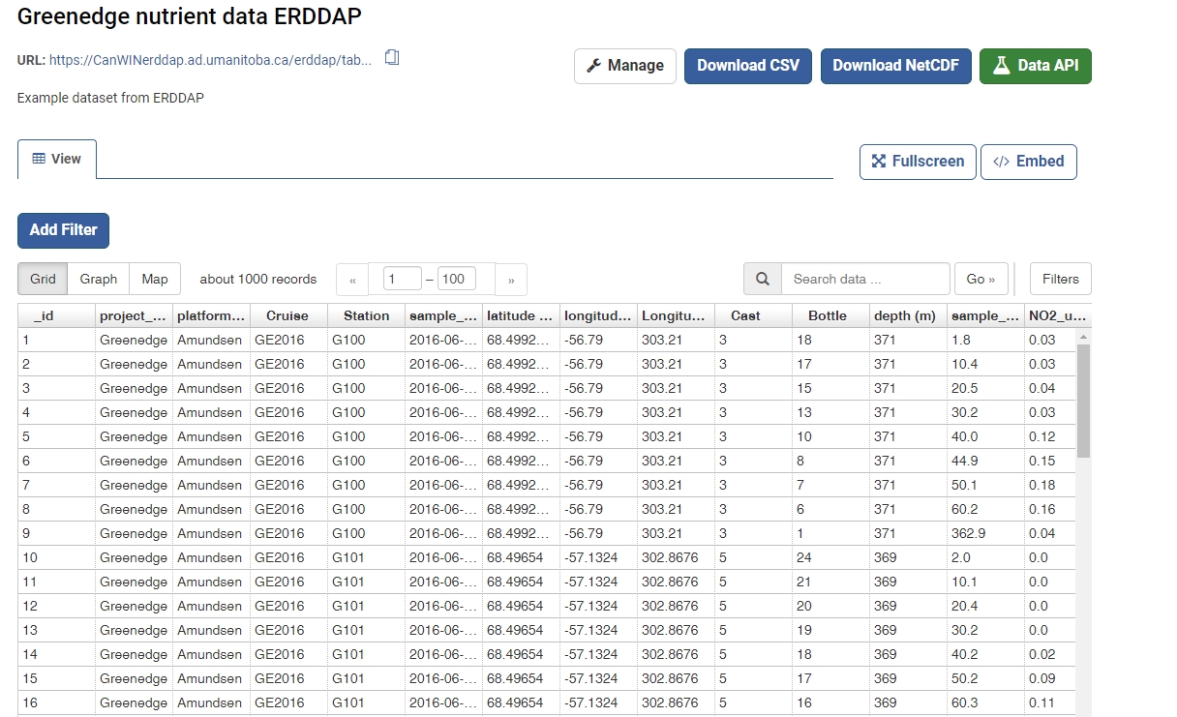Sort by the Station column header
The image size is (1177, 717).
pos(366,315)
